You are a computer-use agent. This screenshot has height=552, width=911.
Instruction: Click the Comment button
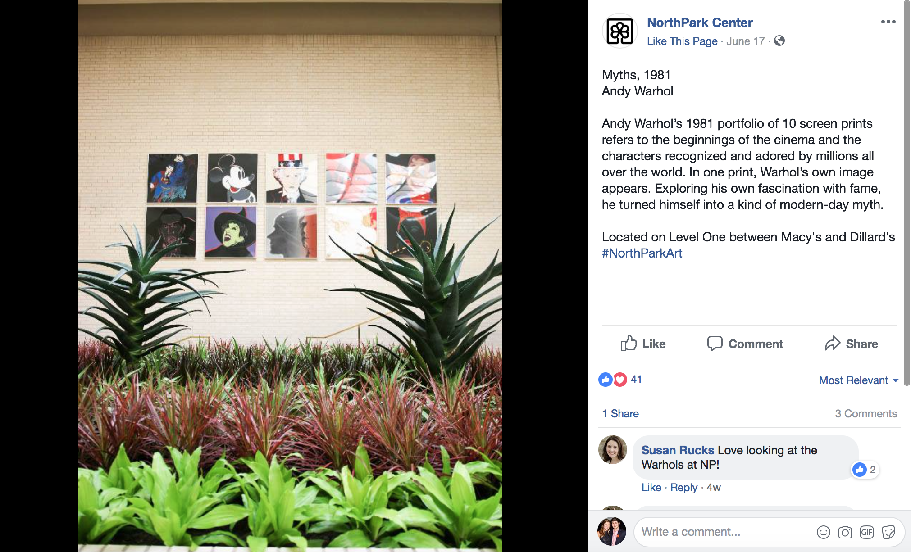(x=745, y=344)
